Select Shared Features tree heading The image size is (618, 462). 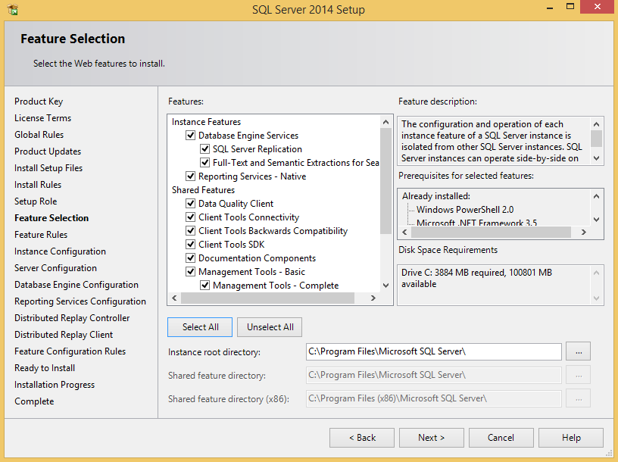(204, 190)
